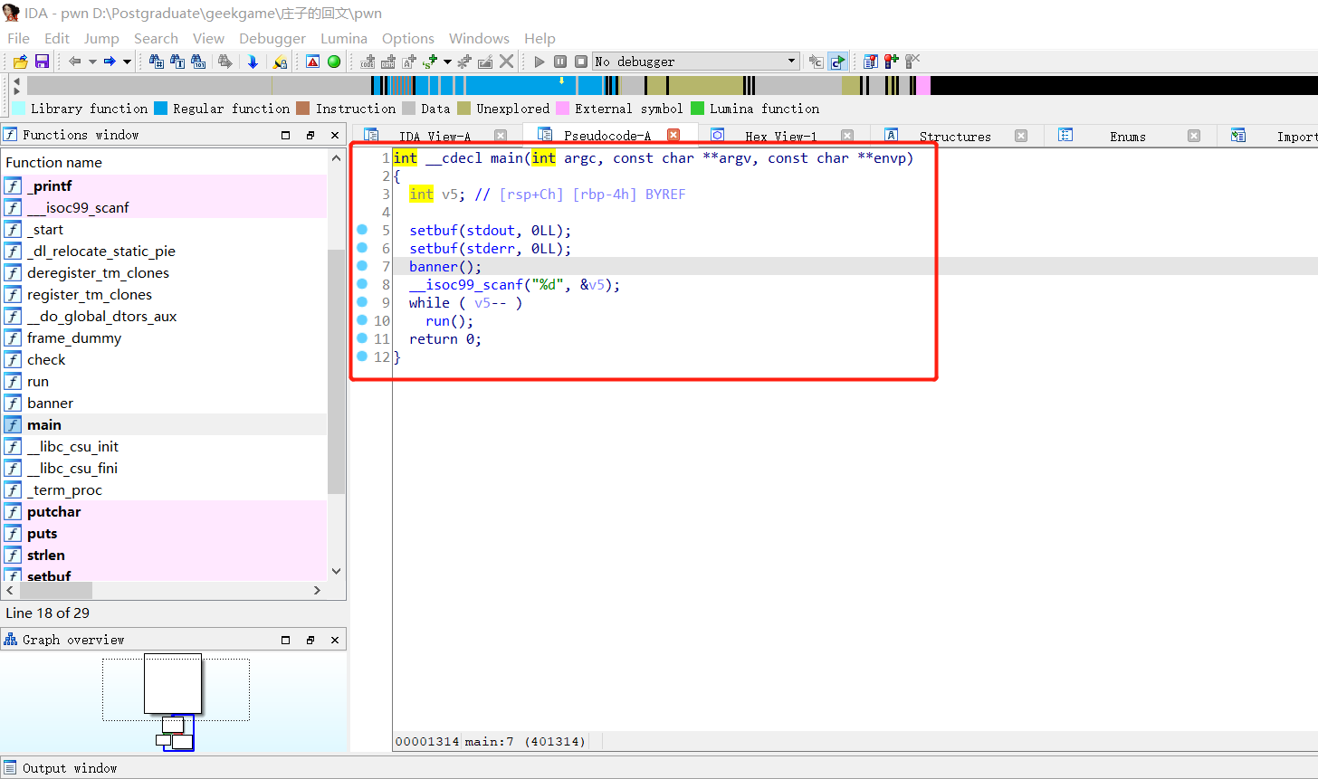Click the Function name column header
The height and width of the screenshot is (779, 1318).
click(164, 162)
